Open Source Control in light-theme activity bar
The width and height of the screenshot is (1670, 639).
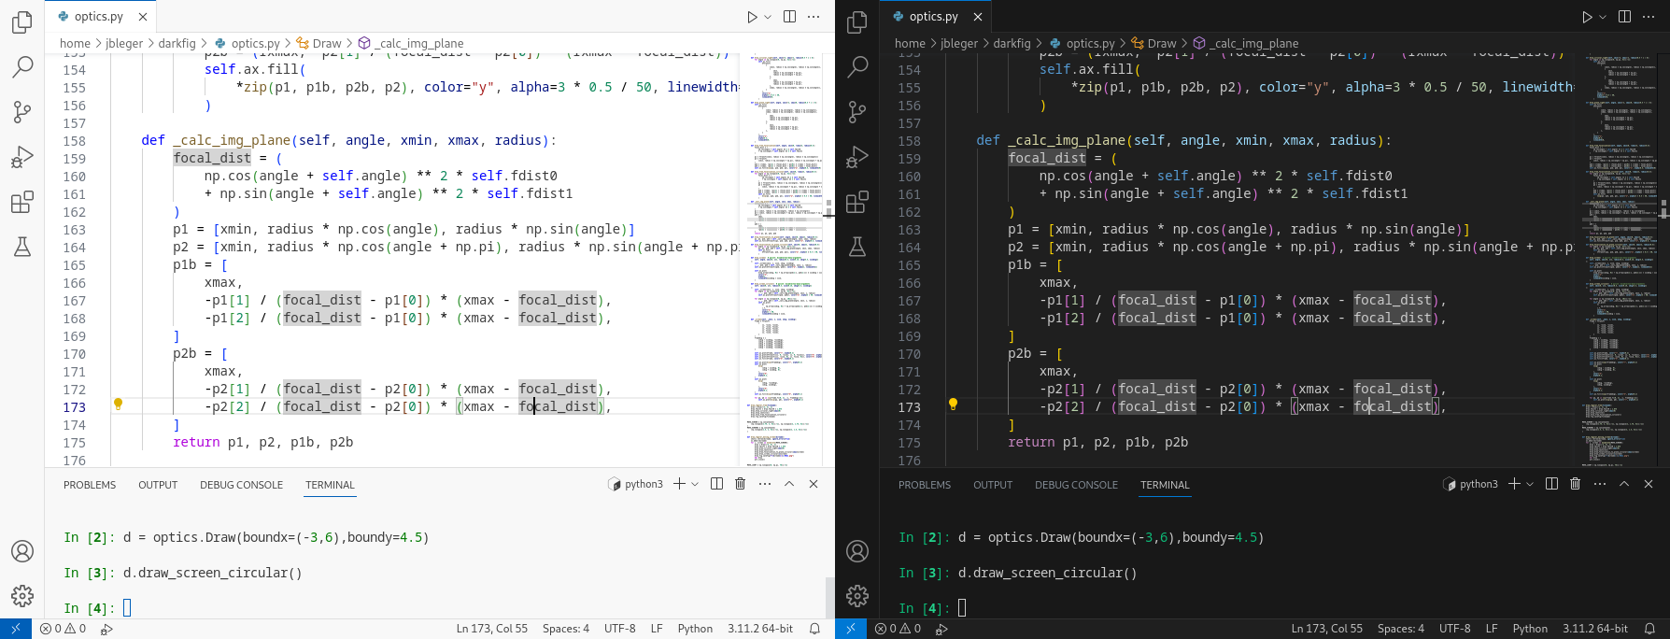[22, 112]
